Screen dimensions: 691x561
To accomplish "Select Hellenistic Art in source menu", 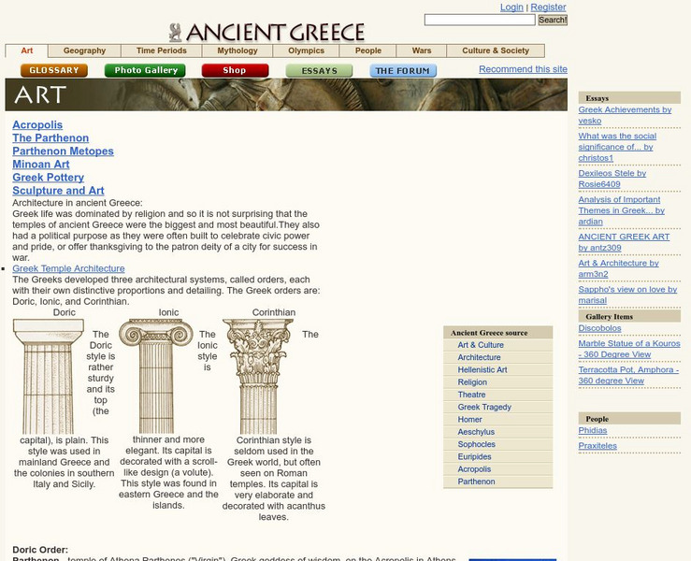I will 482,370.
